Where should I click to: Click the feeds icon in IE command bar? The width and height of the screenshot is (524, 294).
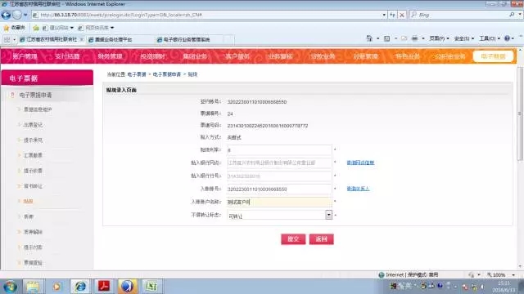click(x=387, y=38)
